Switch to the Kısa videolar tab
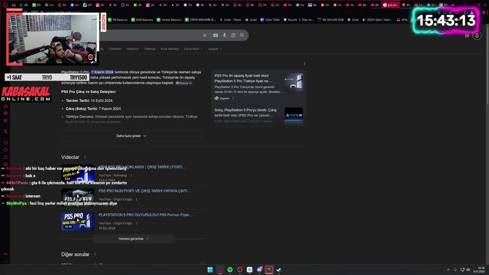This screenshot has width=489, height=275. pyautogui.click(x=170, y=49)
